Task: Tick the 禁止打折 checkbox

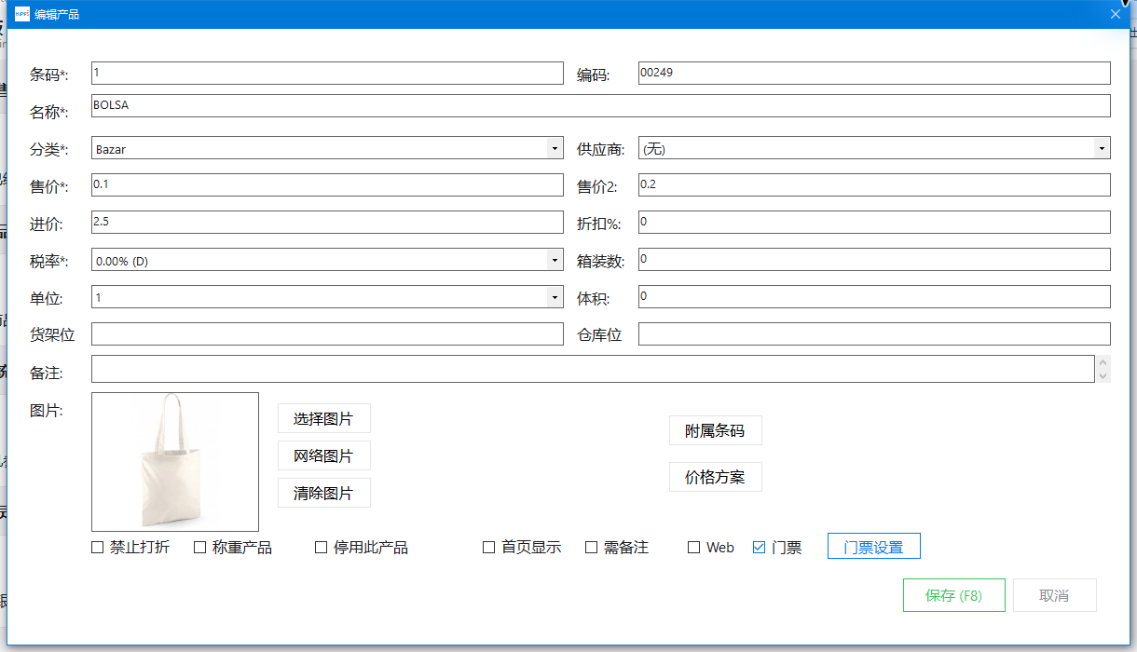Action: (x=97, y=548)
